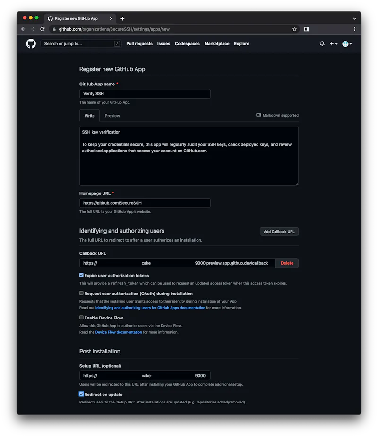The height and width of the screenshot is (437, 378).
Task: Open Issues in navigation
Action: pos(163,44)
